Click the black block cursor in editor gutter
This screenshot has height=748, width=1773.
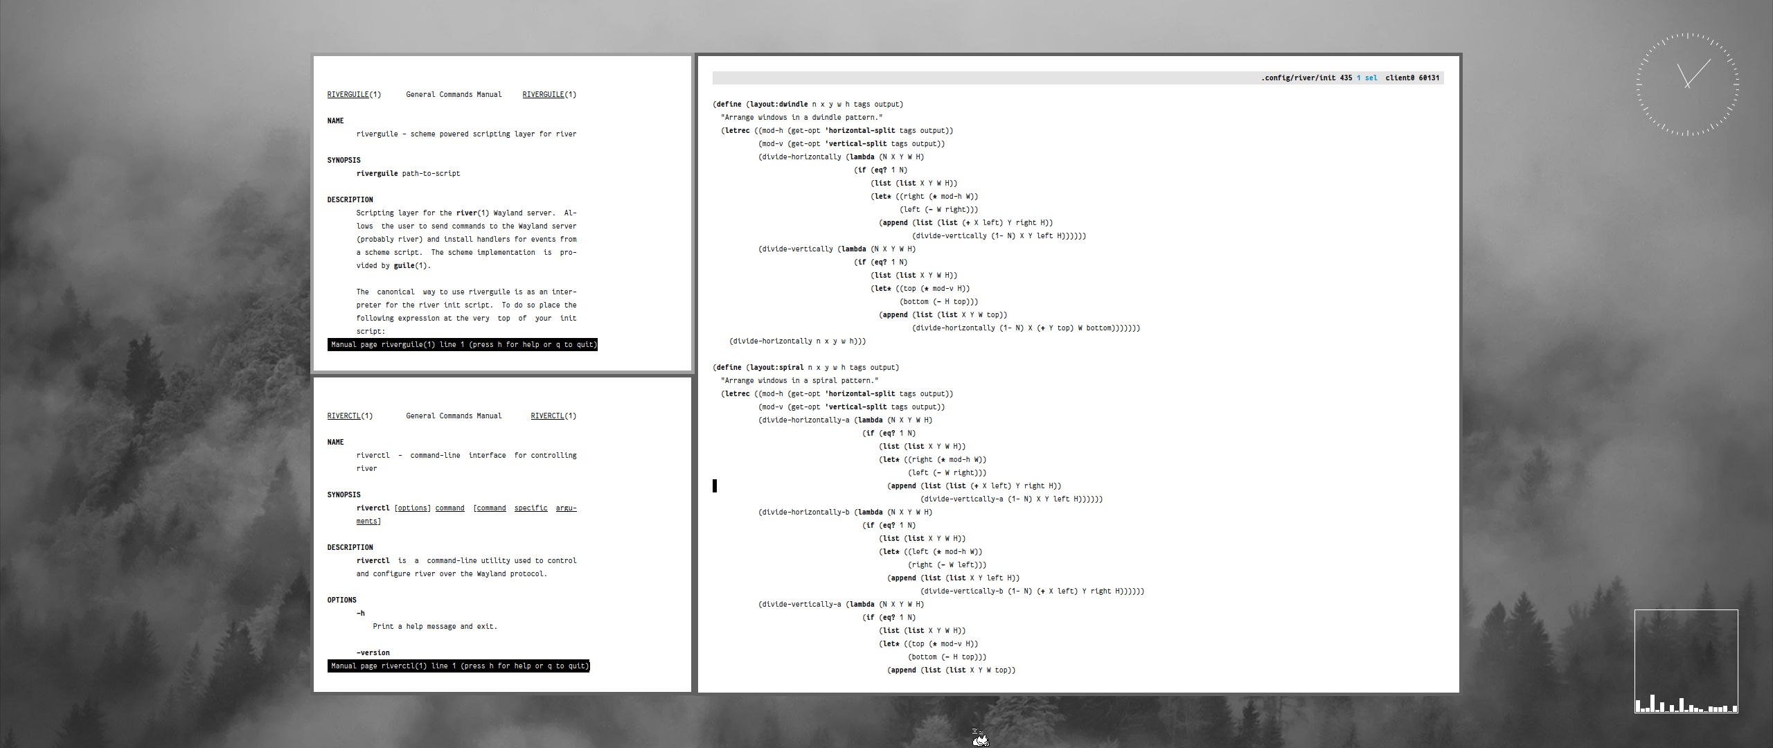point(715,486)
